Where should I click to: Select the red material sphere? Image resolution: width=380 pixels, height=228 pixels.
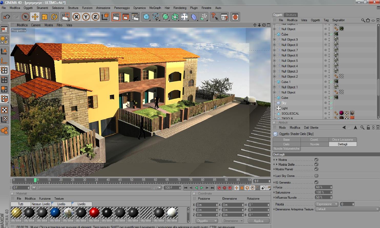coord(94,212)
